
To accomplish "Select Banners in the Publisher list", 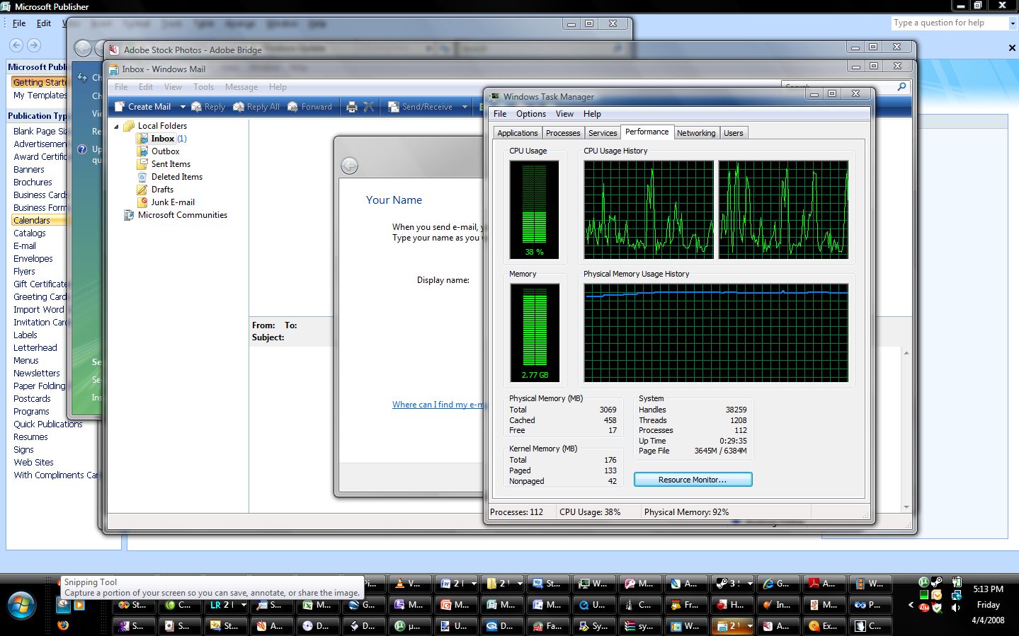I will pyautogui.click(x=29, y=170).
